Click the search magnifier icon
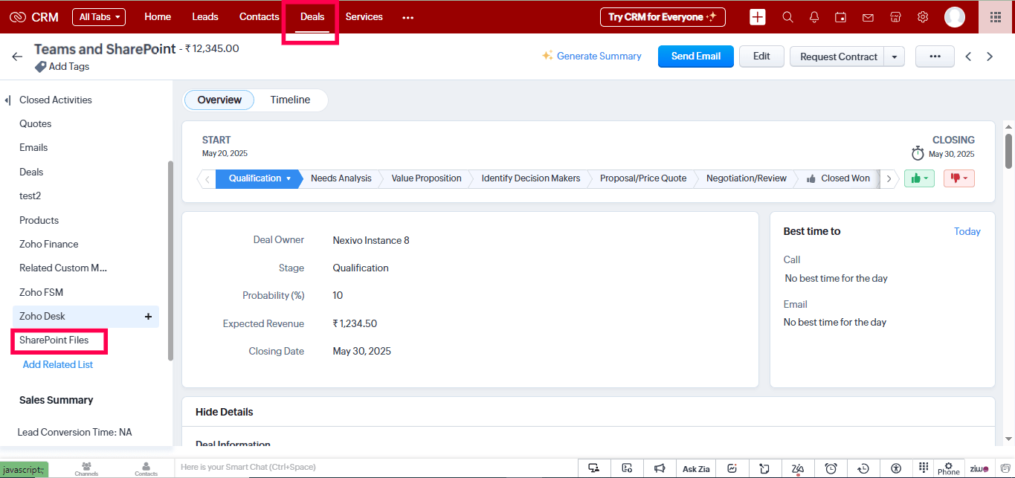 (x=787, y=17)
